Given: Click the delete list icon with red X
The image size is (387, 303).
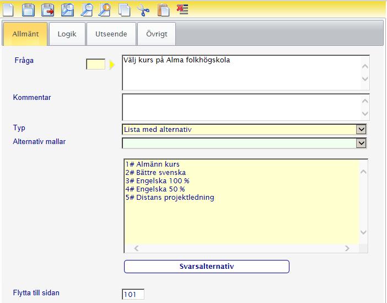Looking at the screenshot, I should [x=182, y=9].
